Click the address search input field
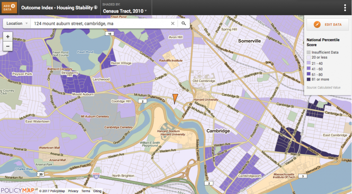Screen dimensions: 352x194 (100, 24)
